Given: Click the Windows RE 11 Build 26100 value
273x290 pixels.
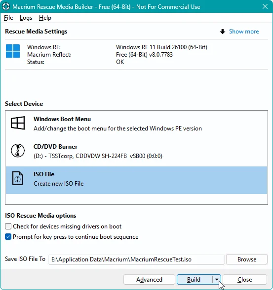Looking at the screenshot, I should click(161, 47).
